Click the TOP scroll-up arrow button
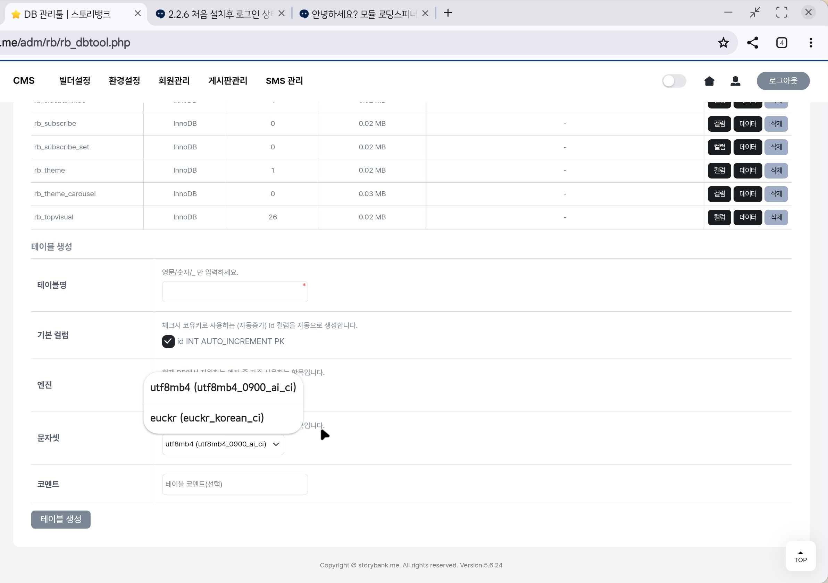 pos(800,556)
